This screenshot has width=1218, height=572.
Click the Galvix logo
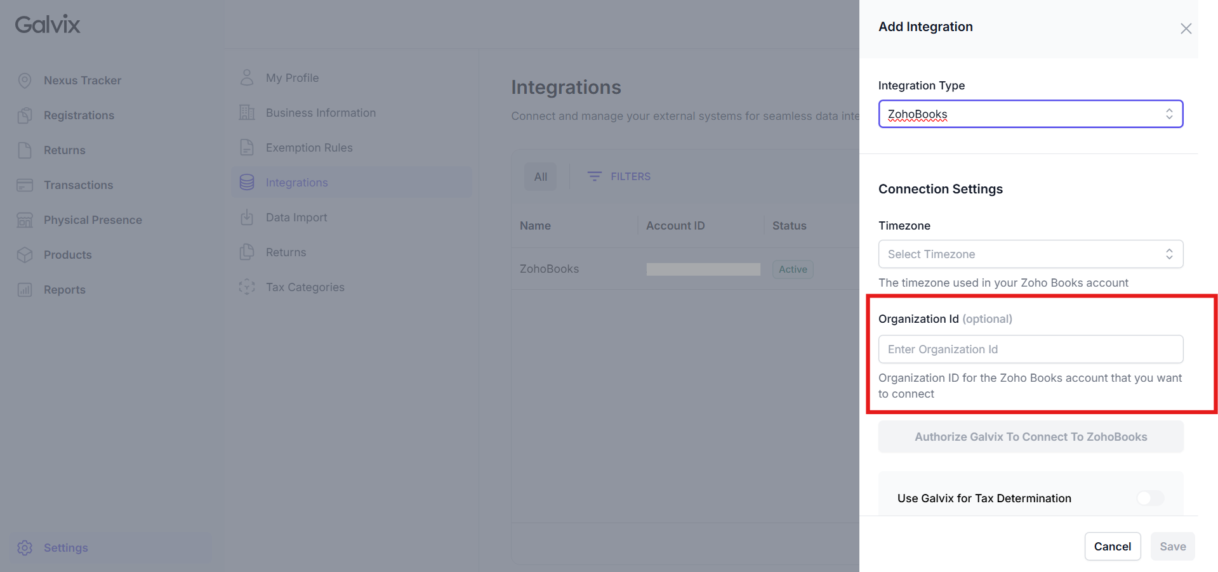(48, 25)
